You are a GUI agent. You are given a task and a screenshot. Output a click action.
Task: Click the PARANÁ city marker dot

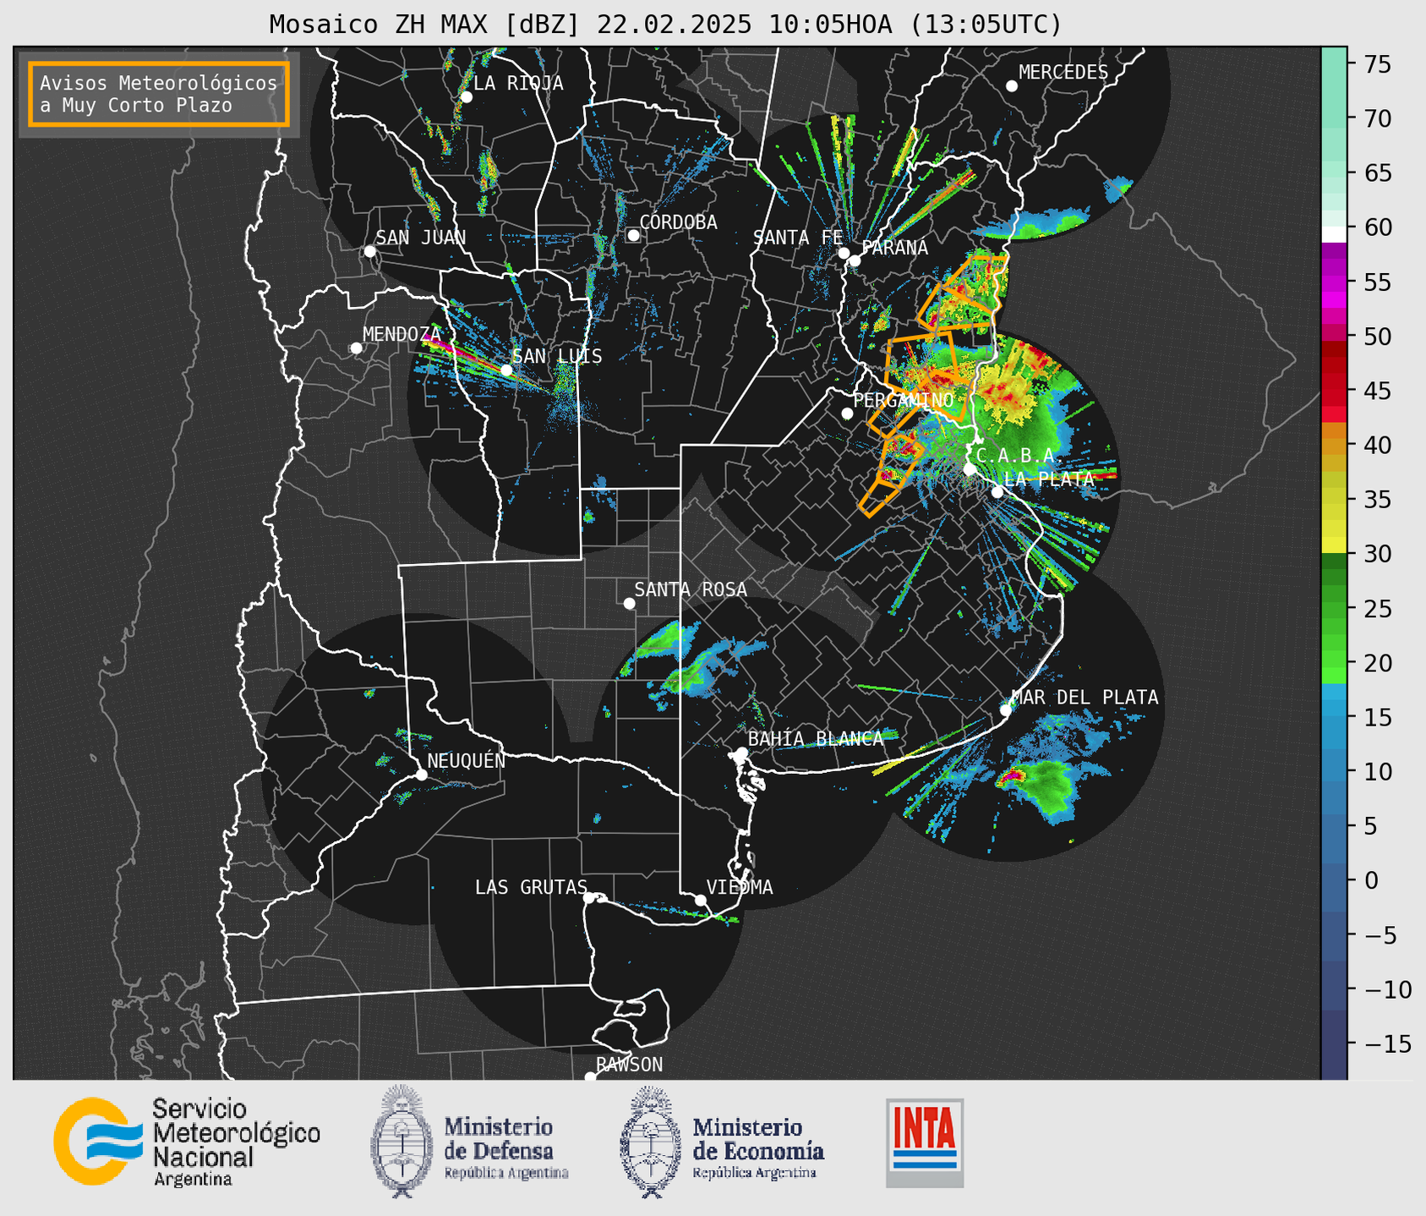[x=855, y=260]
